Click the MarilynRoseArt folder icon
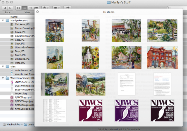This screenshot has height=131, width=187. coord(7,20)
